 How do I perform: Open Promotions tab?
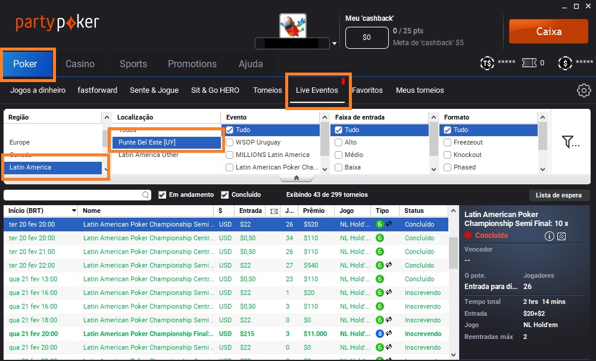pyautogui.click(x=192, y=64)
